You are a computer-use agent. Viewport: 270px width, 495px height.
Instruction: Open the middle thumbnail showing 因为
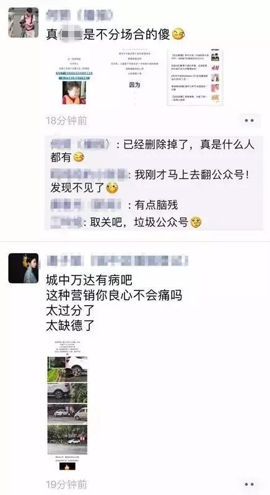pos(135,78)
